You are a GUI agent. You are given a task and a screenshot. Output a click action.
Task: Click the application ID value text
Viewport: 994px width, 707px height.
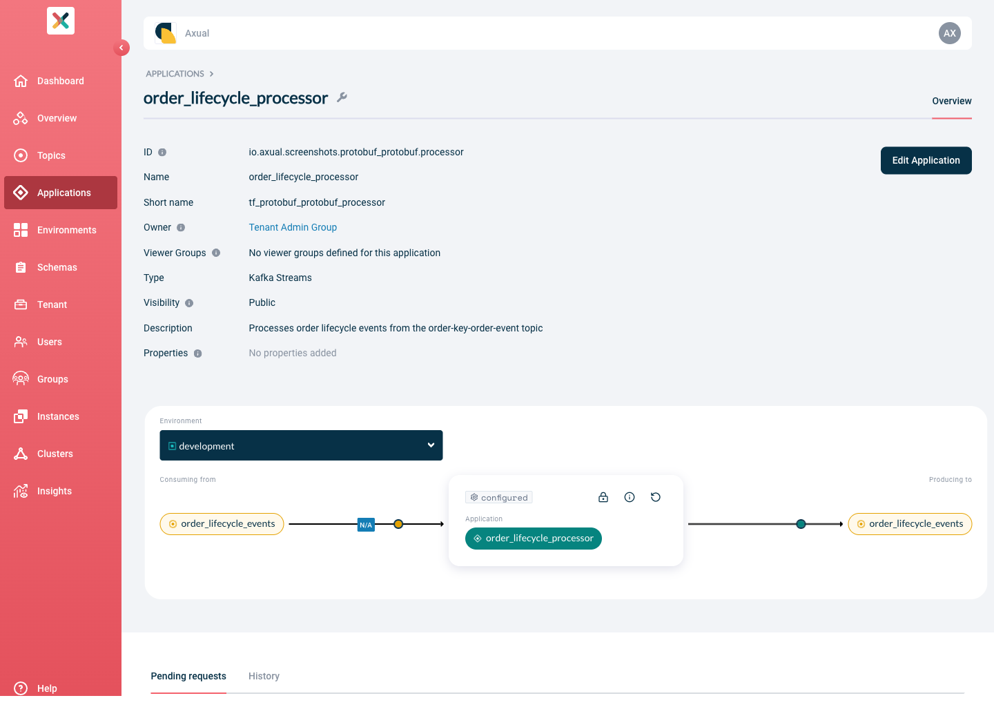356,152
